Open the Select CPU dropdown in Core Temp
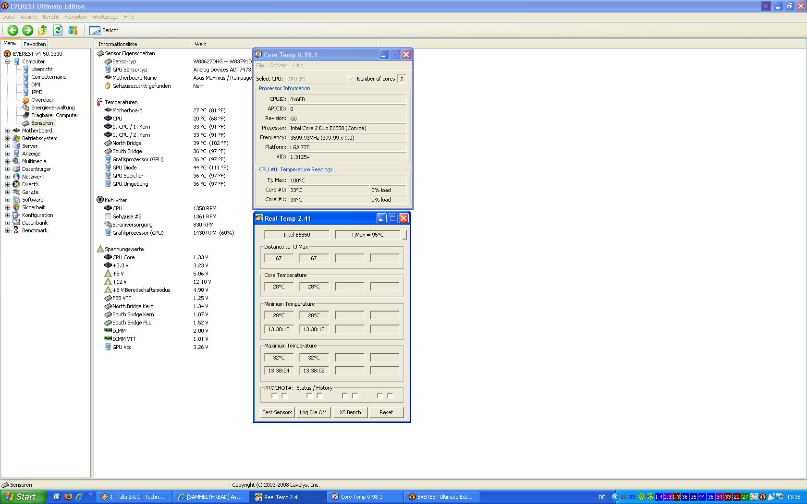The height and width of the screenshot is (504, 807). 320,79
